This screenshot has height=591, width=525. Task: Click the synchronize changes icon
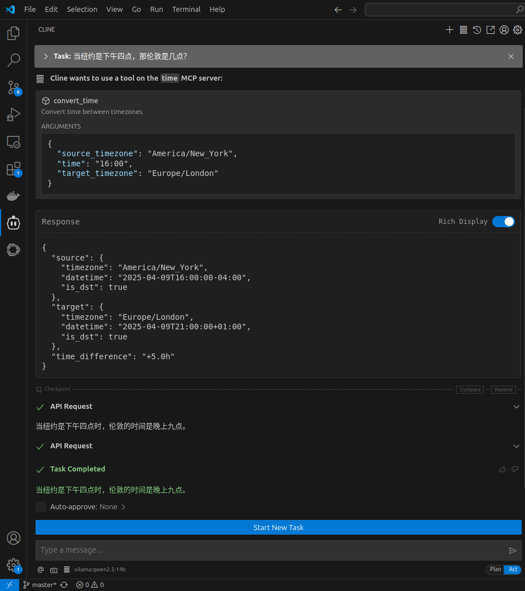coord(64,585)
